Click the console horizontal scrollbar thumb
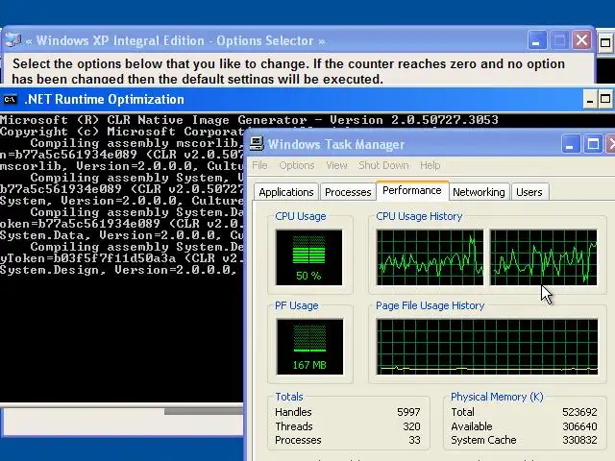 204,411
